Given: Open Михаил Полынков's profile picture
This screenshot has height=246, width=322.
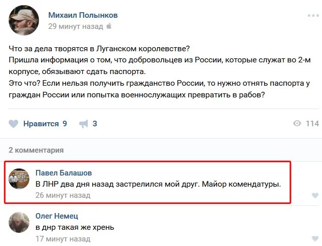Looking at the screenshot, I should click(23, 19).
